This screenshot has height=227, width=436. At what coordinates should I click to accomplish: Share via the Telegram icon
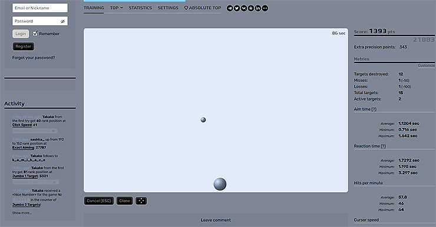[230, 8]
